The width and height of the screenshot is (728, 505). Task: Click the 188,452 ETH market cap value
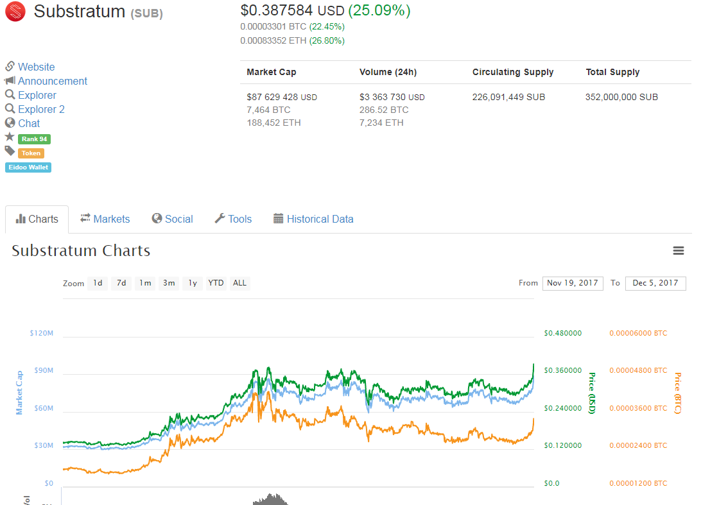tap(273, 123)
